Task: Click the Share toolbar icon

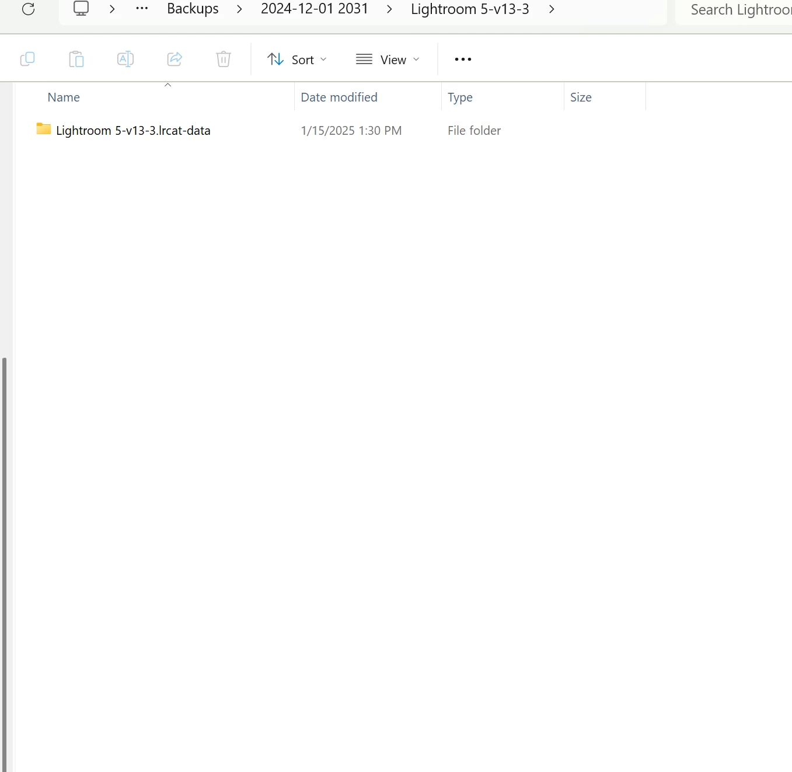Action: [x=175, y=59]
